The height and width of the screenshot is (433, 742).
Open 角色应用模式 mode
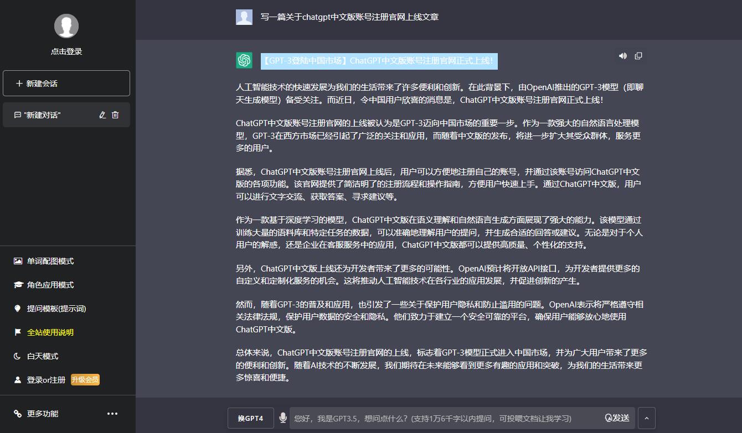[50, 285]
